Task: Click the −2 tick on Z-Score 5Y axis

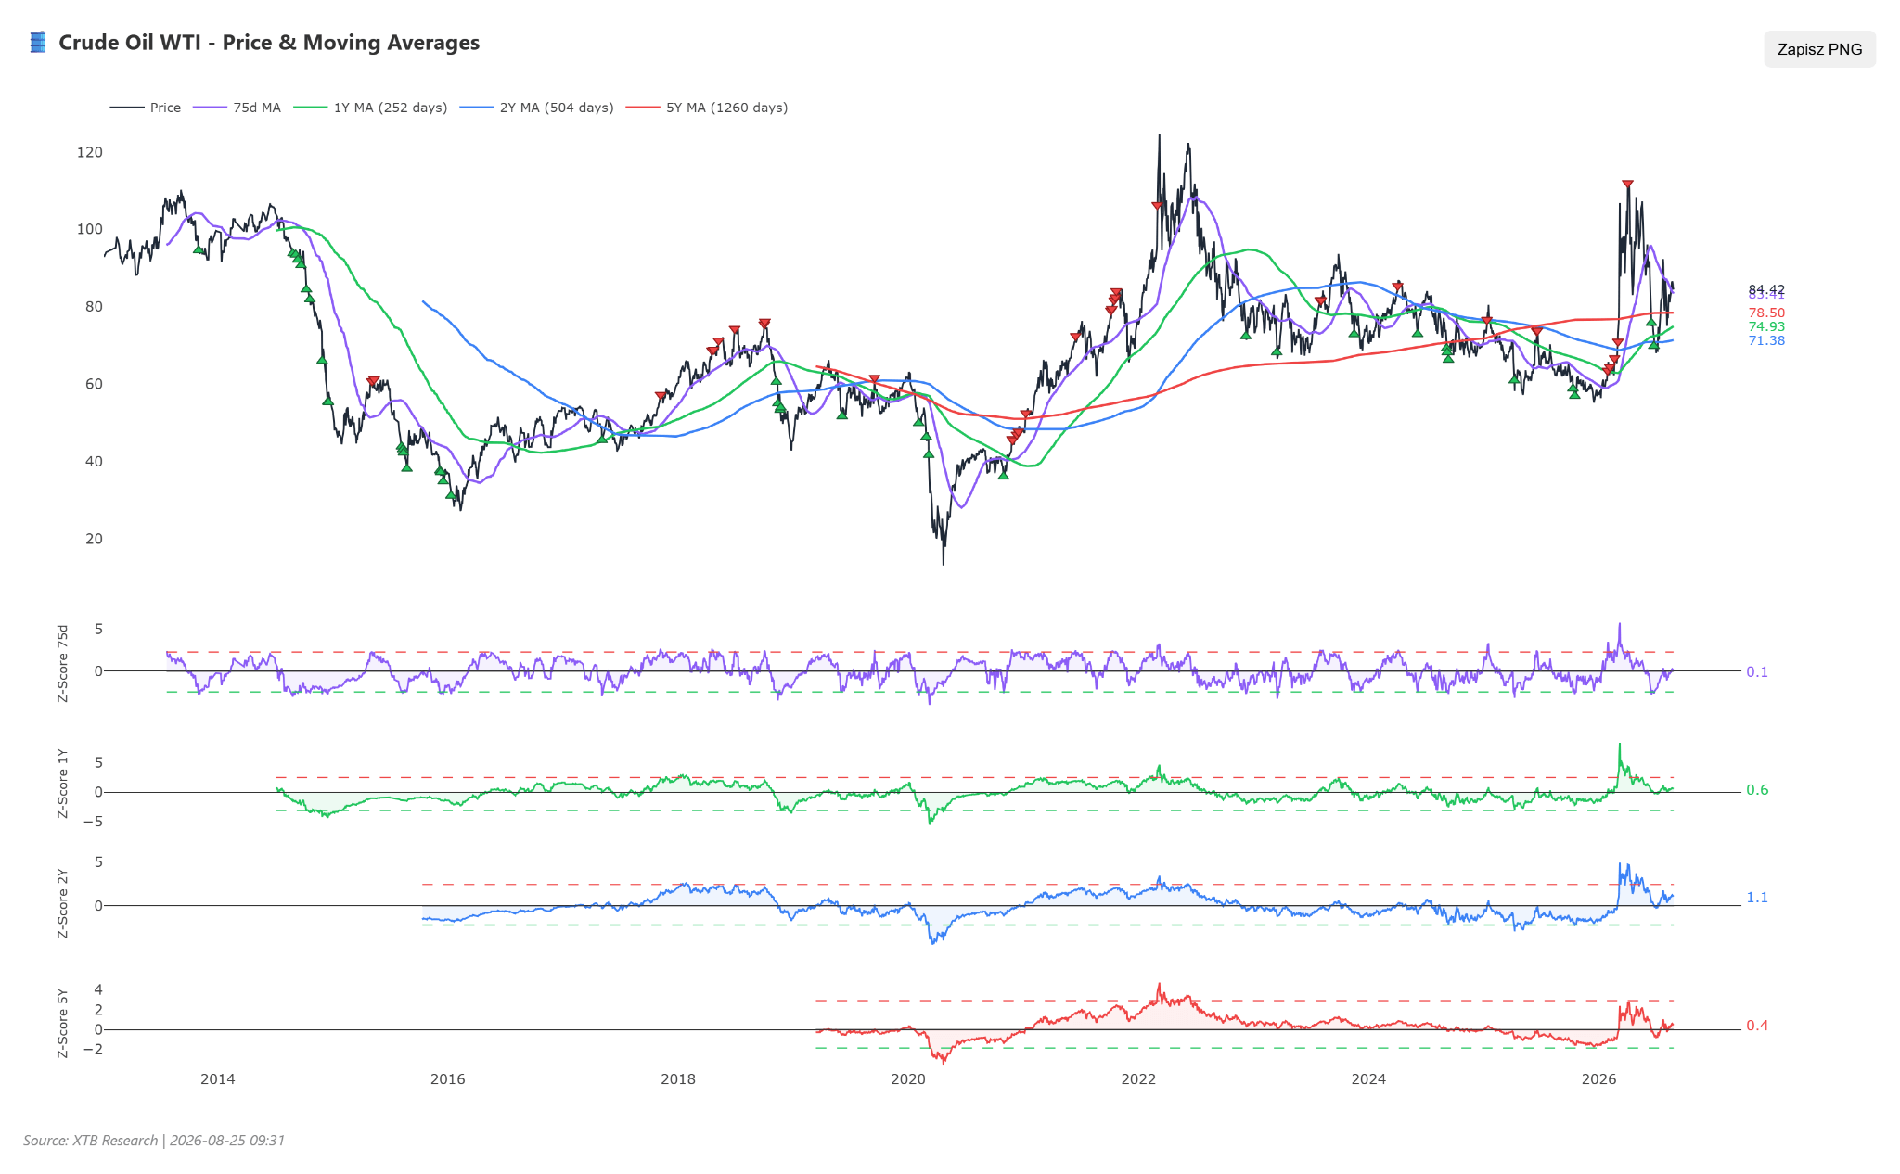Action: pyautogui.click(x=93, y=1050)
